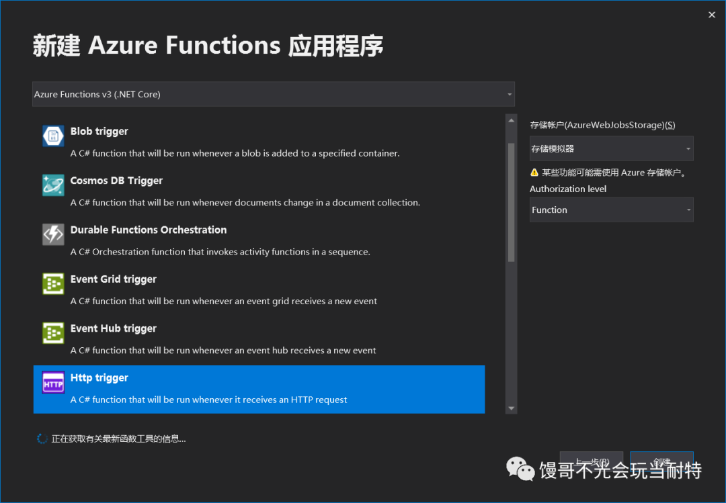Click the 上一步 back button
Viewport: 726px width, 503px height.
592,462
